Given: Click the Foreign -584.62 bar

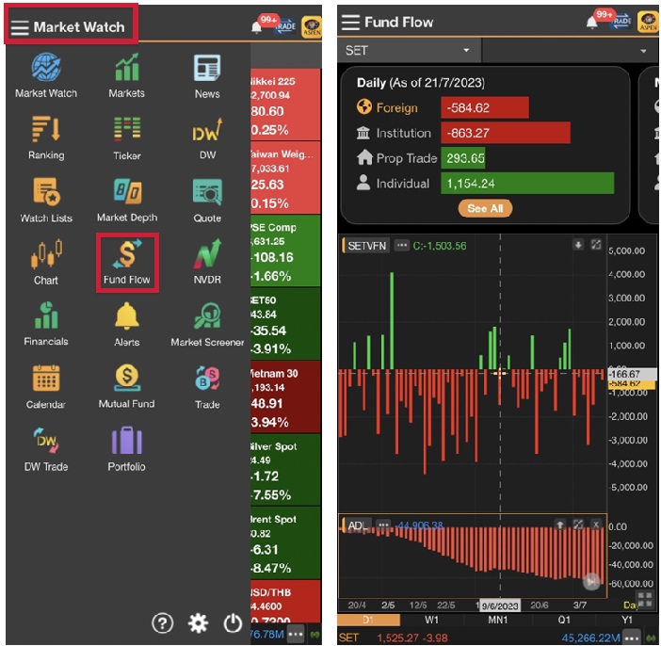Looking at the screenshot, I should [485, 108].
